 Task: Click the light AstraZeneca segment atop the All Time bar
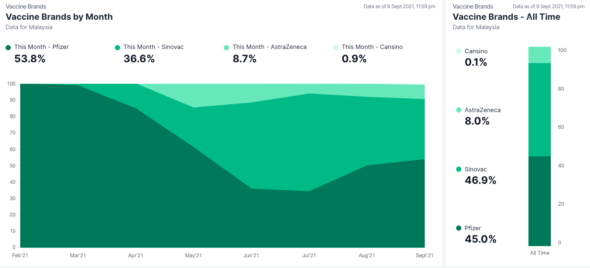540,55
